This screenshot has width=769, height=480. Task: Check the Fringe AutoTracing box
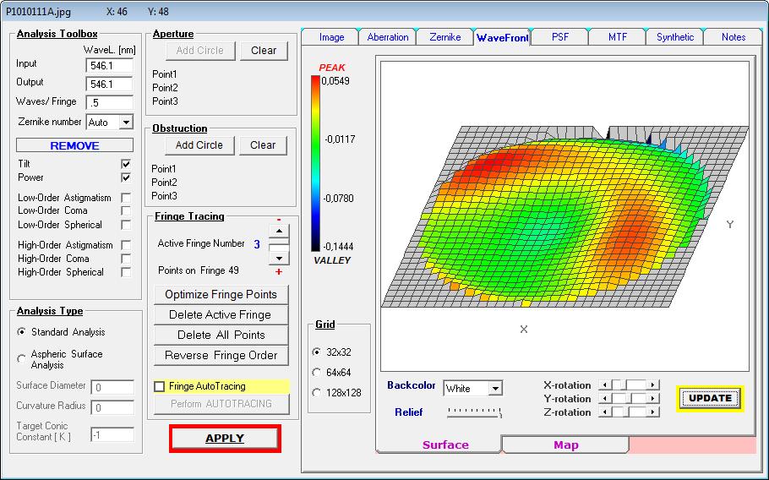[160, 386]
